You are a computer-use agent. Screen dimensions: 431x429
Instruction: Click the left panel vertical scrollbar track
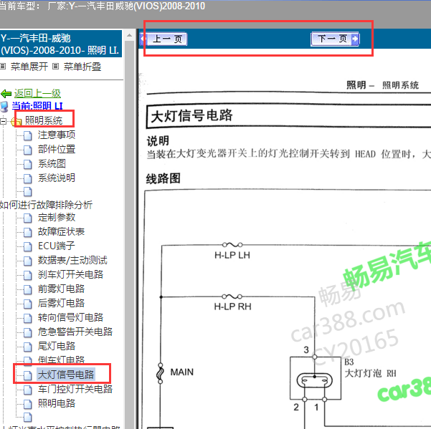(x=129, y=235)
